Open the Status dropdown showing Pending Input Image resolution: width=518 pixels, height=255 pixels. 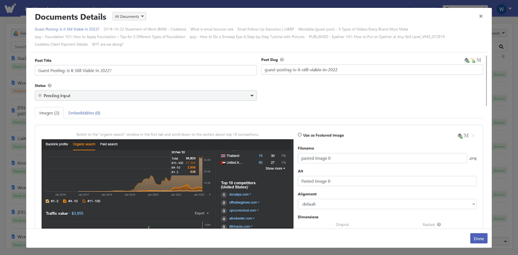point(146,95)
